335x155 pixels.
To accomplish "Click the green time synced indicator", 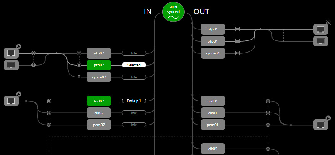I will point(173,11).
